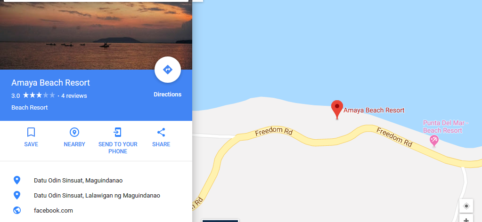Screen dimensions: 482x222
Task: Click the three-star rating display
Action: [x=39, y=95]
